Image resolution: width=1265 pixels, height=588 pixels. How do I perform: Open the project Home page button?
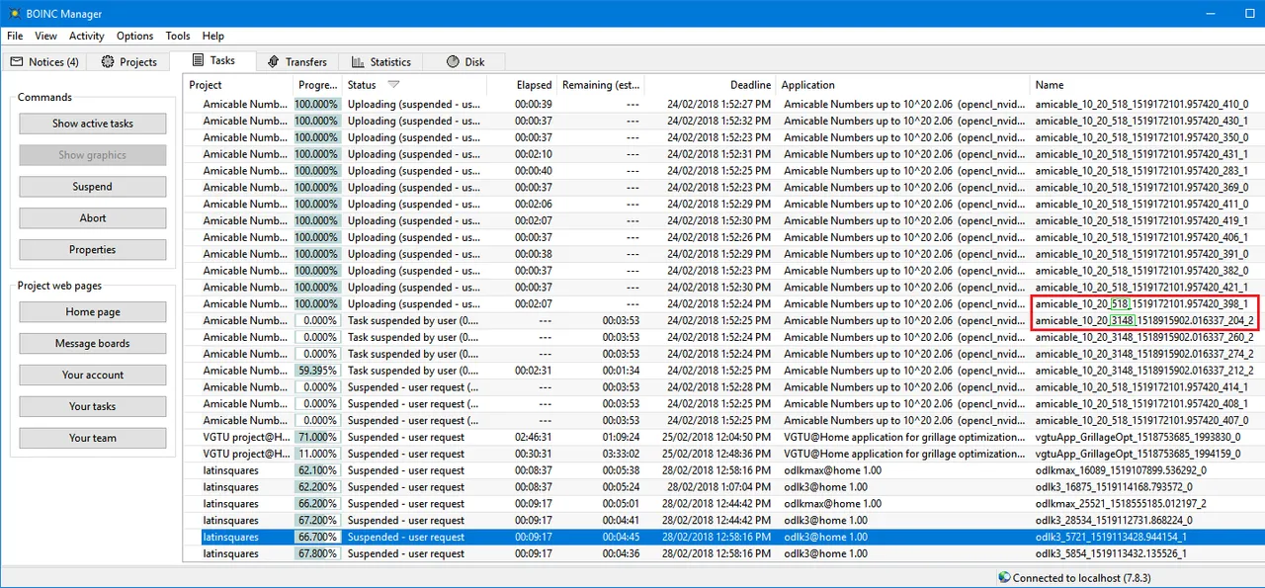pyautogui.click(x=93, y=312)
